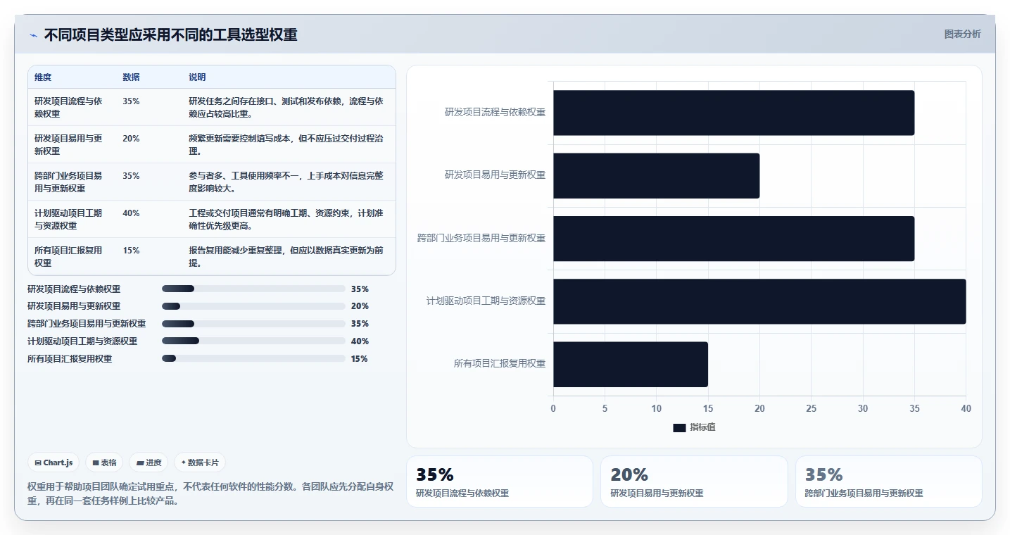Click the 15% value in the table
This screenshot has height=535, width=1010.
(x=131, y=251)
